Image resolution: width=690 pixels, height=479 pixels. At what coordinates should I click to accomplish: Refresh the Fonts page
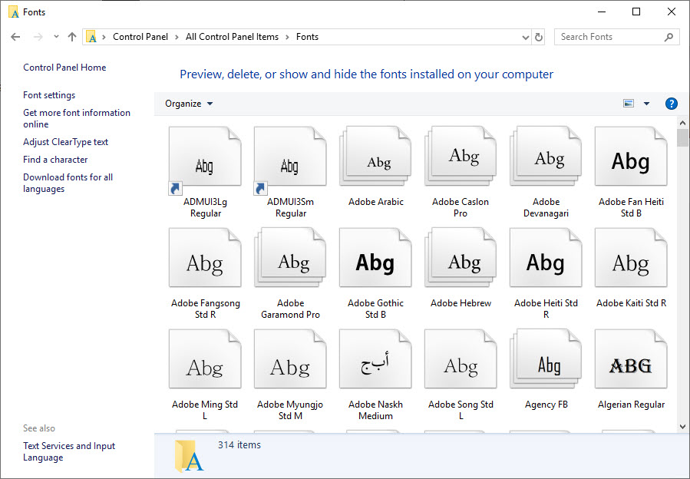(540, 36)
